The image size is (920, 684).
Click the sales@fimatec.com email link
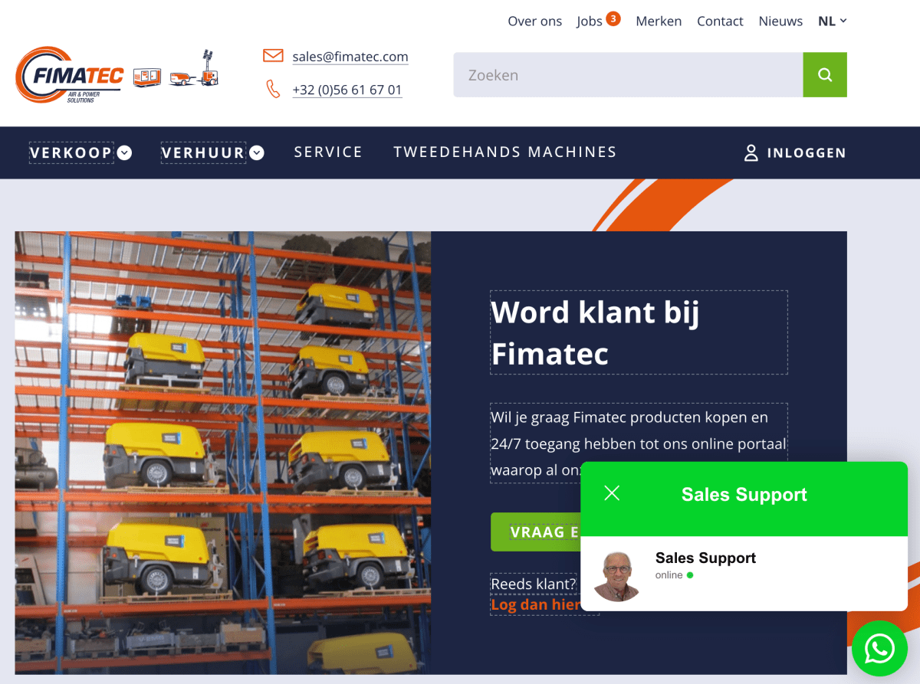tap(350, 56)
